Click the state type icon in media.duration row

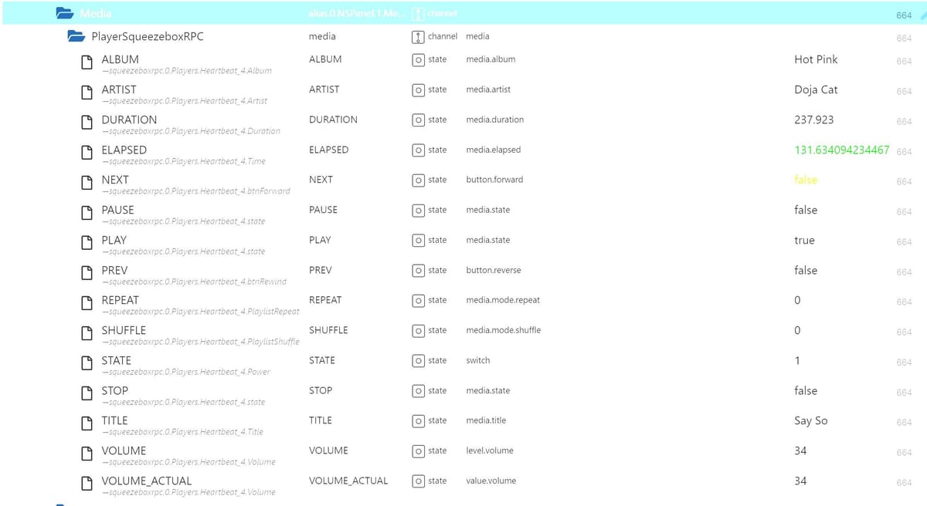418,120
